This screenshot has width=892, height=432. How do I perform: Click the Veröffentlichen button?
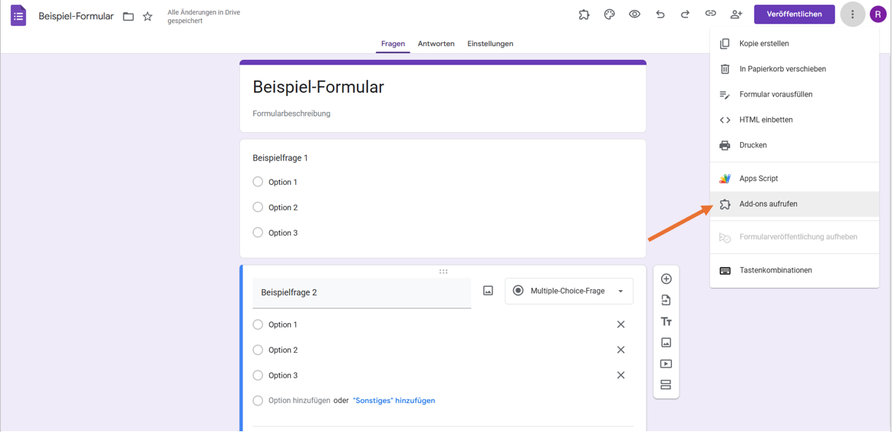coord(794,15)
